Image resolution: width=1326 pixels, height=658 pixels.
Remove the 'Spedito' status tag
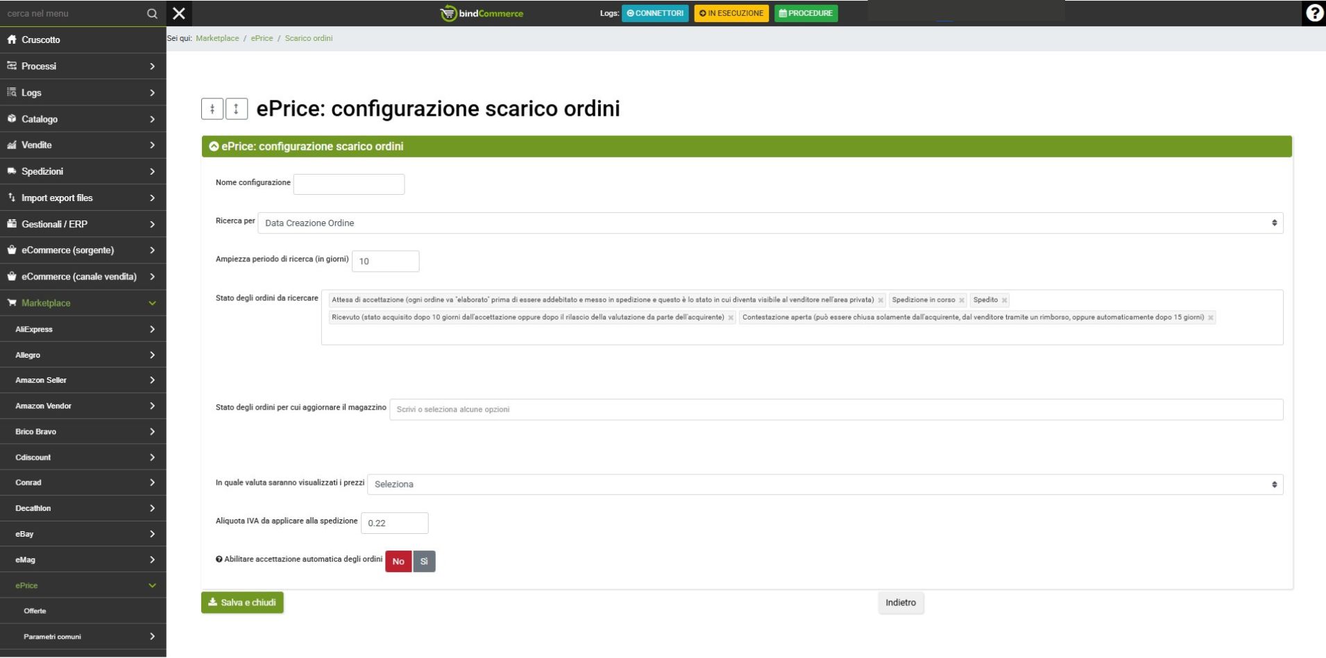click(x=1004, y=300)
